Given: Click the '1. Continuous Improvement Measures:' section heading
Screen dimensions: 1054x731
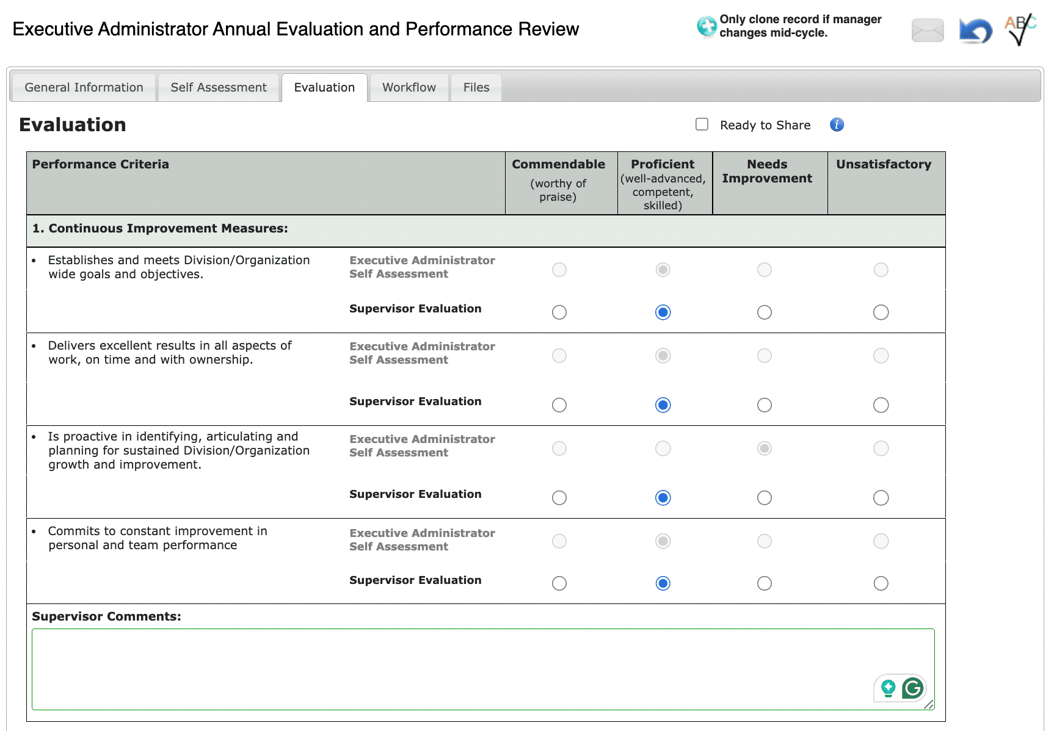Looking at the screenshot, I should click(160, 228).
